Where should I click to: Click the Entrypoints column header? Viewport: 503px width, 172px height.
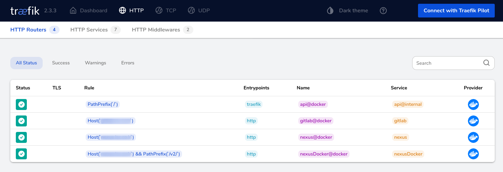[256, 88]
